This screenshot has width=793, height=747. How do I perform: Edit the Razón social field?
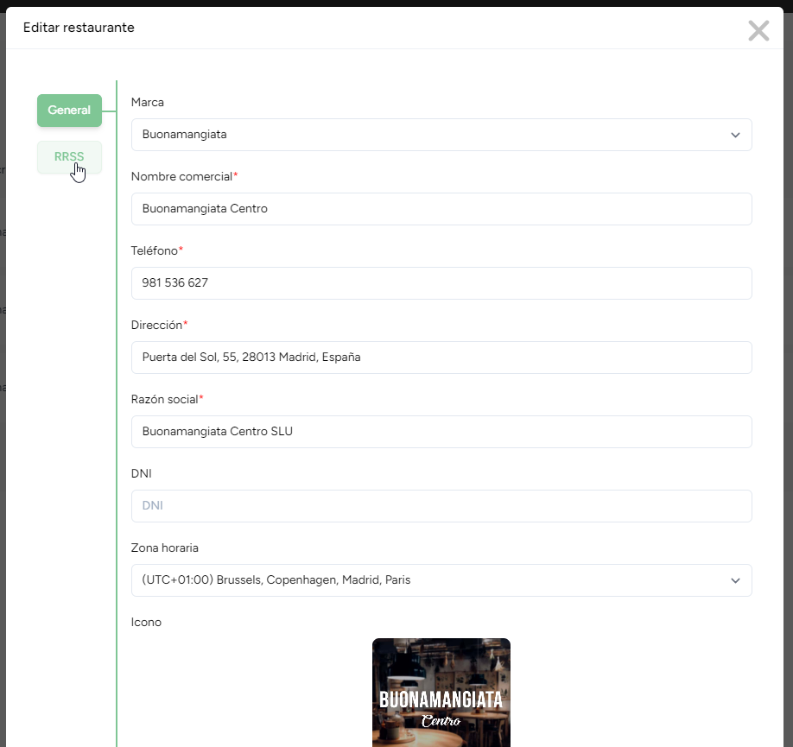441,432
